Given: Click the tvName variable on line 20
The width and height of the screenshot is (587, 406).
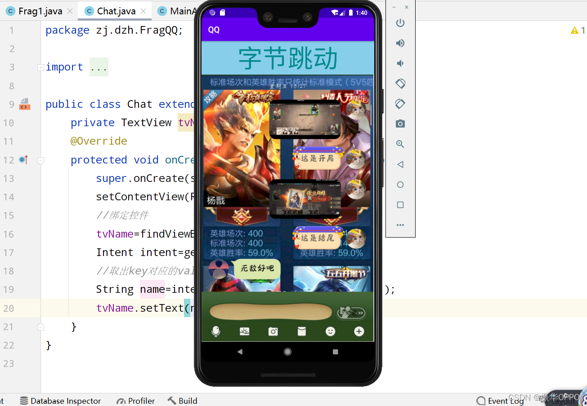Looking at the screenshot, I should pos(115,308).
